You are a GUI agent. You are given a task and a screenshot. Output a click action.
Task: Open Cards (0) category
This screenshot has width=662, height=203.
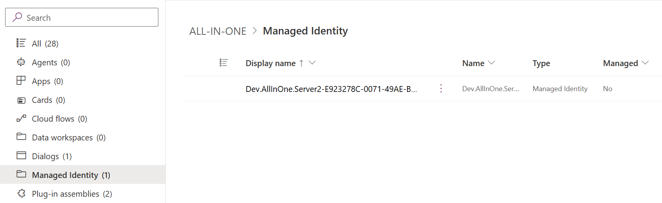[x=48, y=100]
